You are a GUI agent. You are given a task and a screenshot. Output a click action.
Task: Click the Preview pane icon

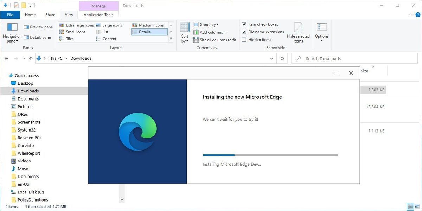pos(38,27)
